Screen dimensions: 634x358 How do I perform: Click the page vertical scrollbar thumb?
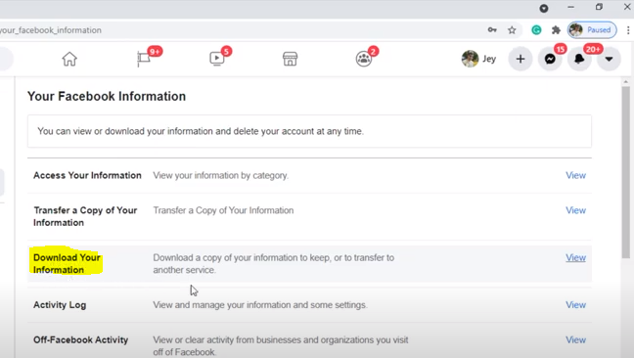click(626, 172)
